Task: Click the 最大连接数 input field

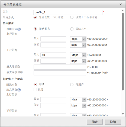Action: tap(60, 67)
